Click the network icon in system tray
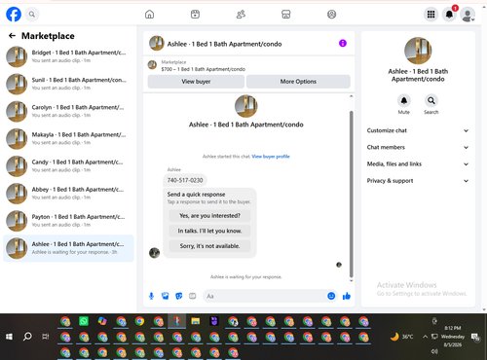 (x=434, y=337)
